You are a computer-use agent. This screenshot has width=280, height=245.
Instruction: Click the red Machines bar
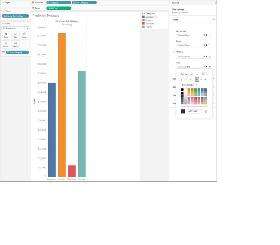[x=72, y=171]
